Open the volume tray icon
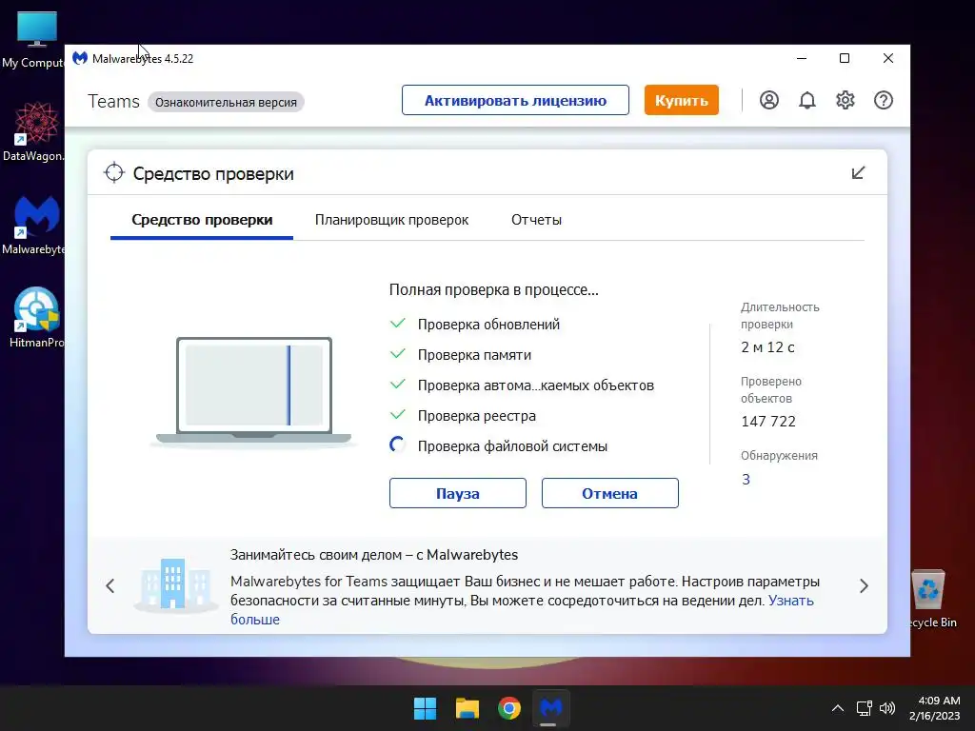The width and height of the screenshot is (975, 731). [887, 708]
